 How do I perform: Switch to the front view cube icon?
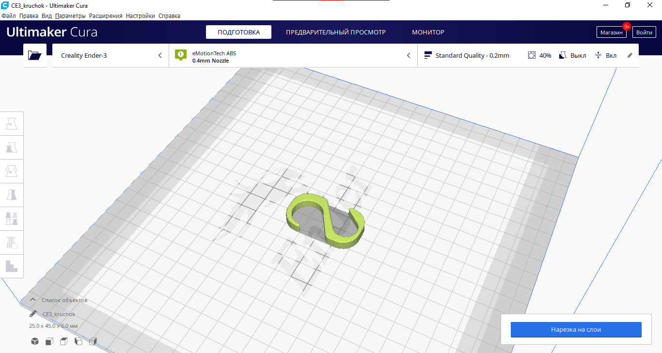49,341
